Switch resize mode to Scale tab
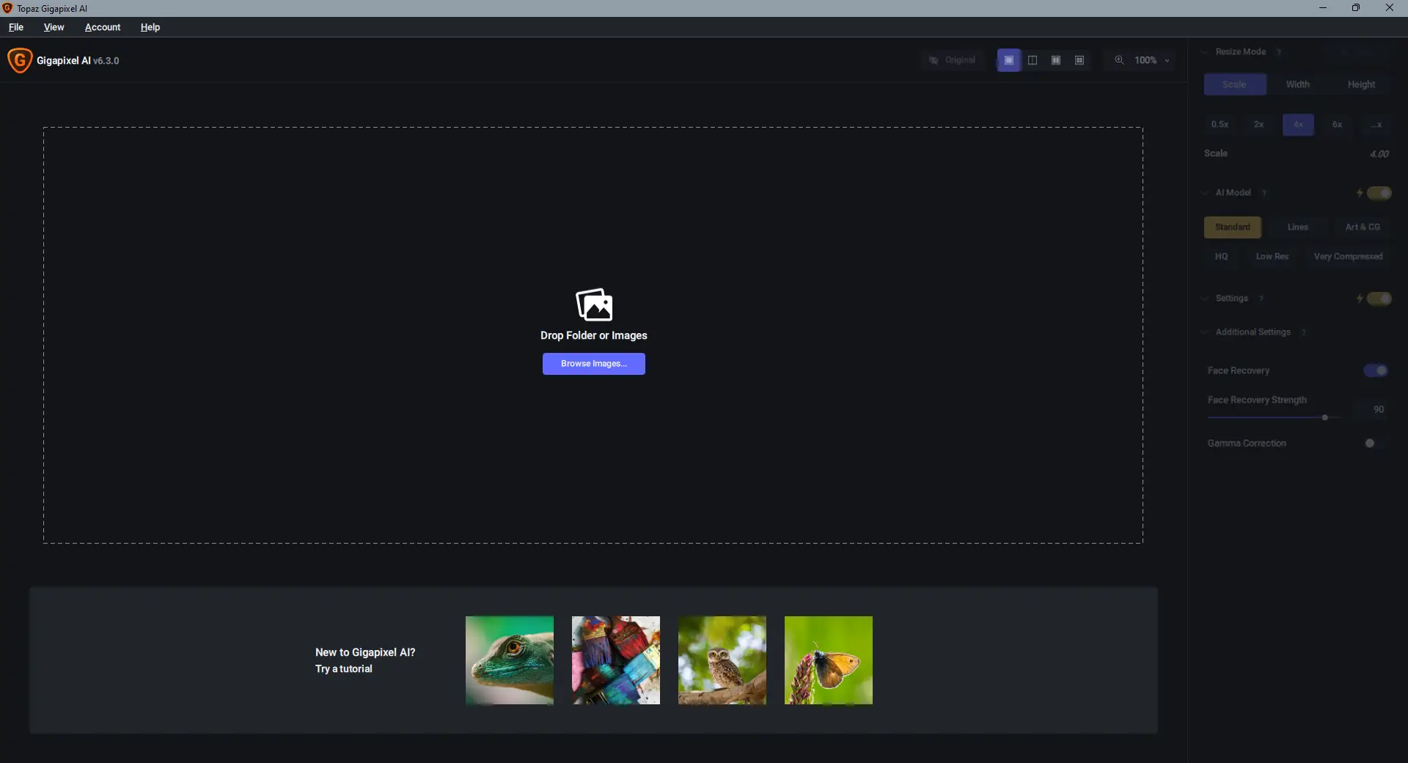This screenshot has width=1408, height=763. [x=1235, y=84]
